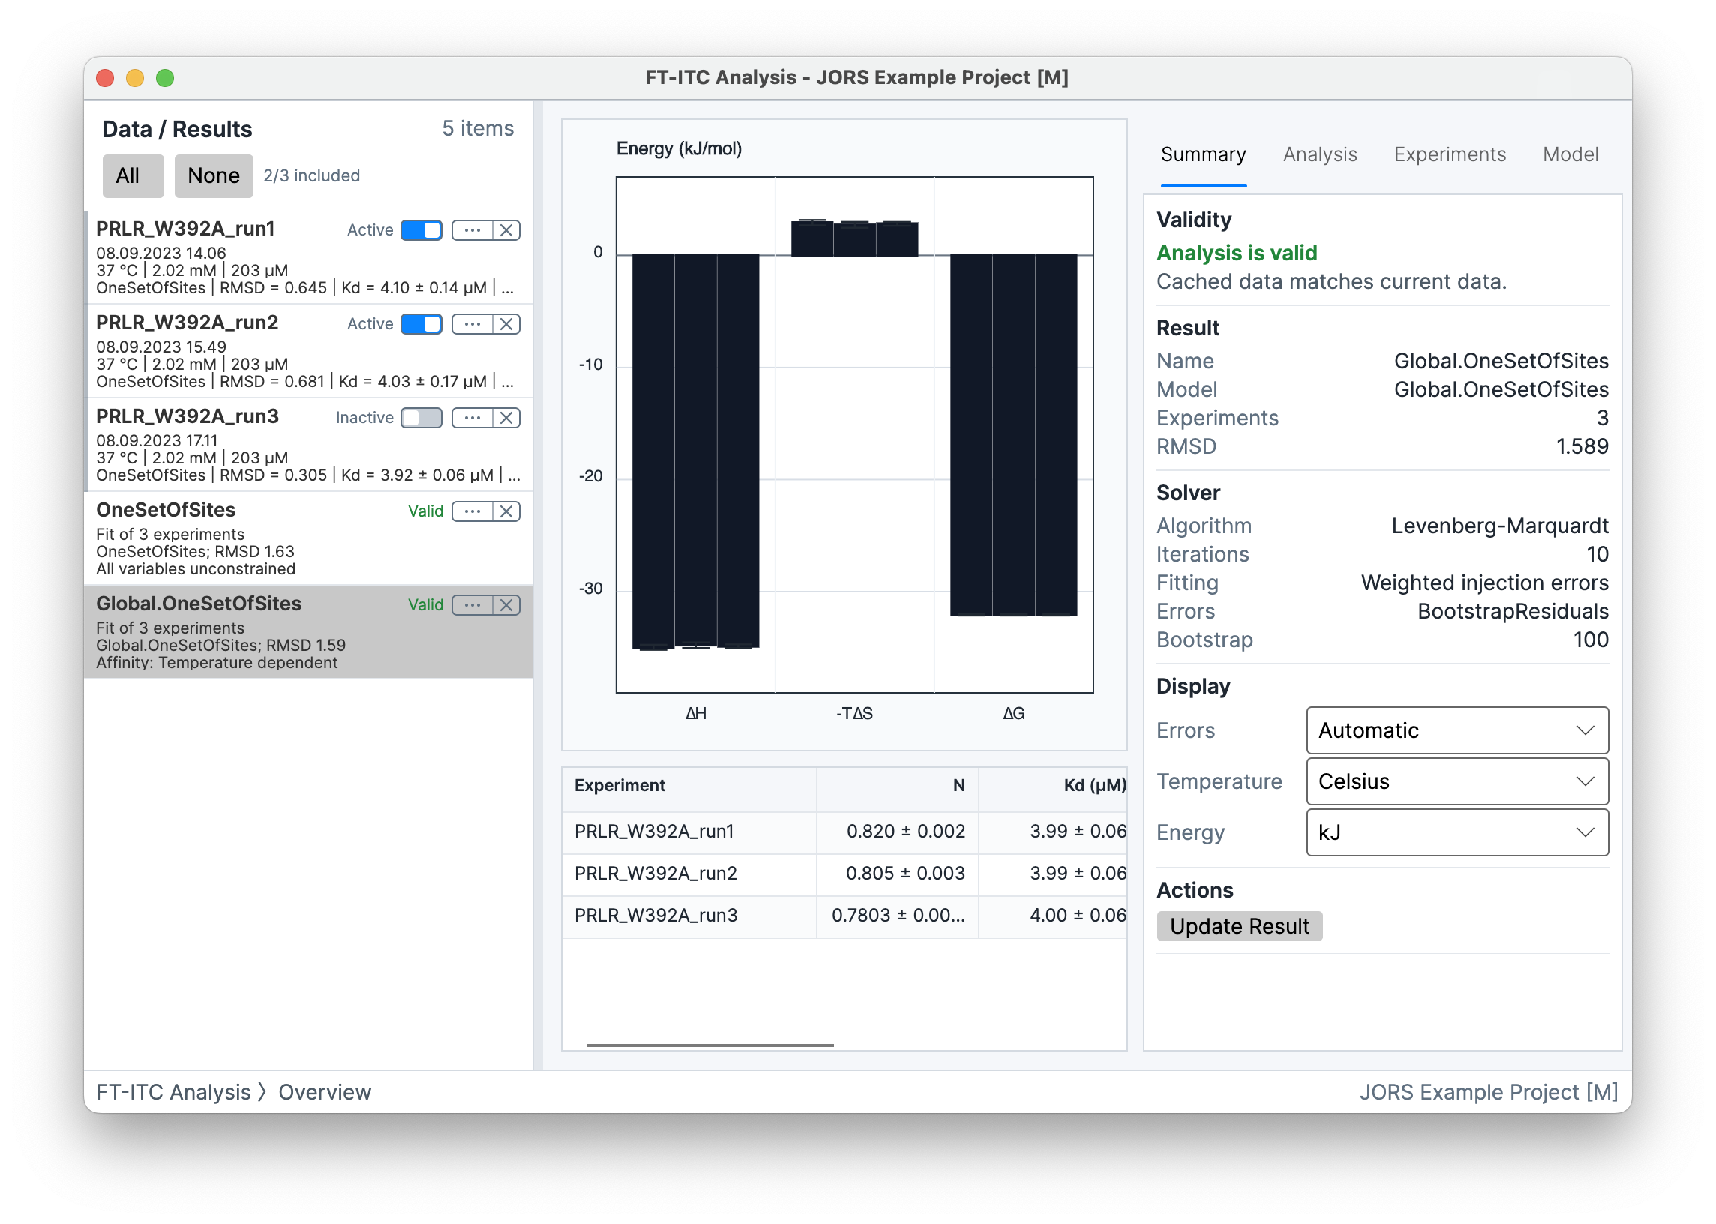
Task: Select the PRLR_W392A_run3 list entry
Action: [x=308, y=445]
